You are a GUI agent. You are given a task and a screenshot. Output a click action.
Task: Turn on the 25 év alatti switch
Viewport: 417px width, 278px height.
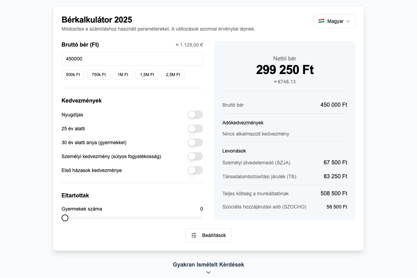(x=195, y=129)
